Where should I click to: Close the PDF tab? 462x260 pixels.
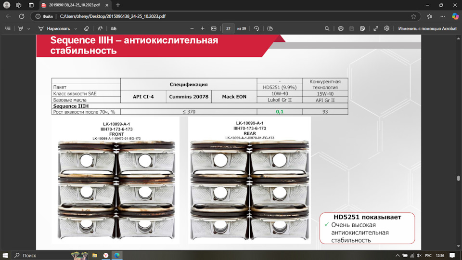tap(107, 5)
